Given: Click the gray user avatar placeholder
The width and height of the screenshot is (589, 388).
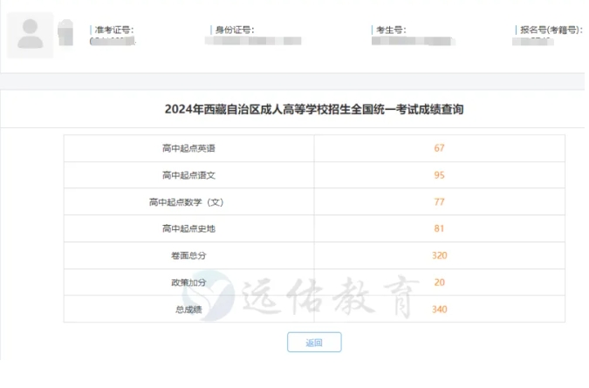Looking at the screenshot, I should [30, 35].
